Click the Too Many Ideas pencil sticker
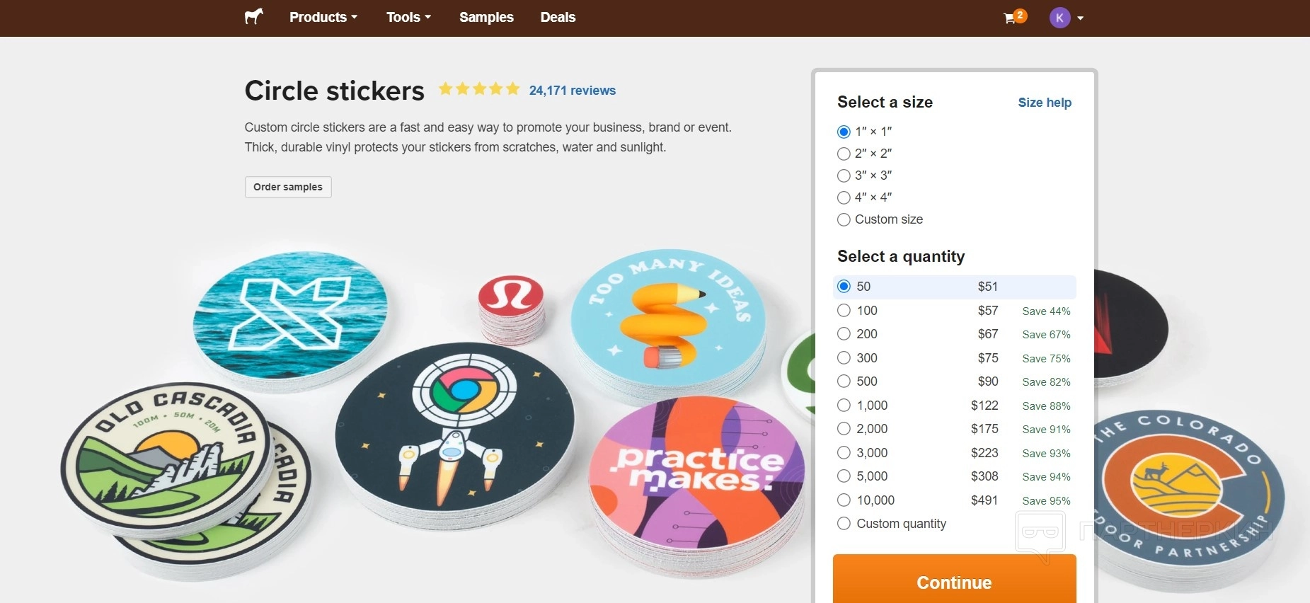This screenshot has width=1310, height=603. [667, 316]
